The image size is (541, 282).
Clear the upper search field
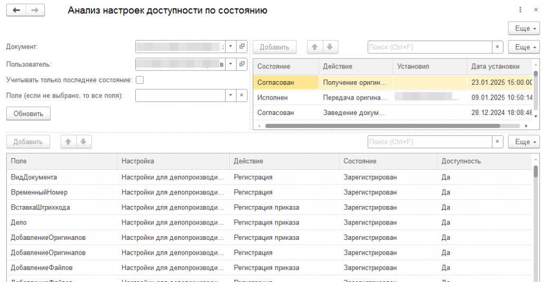[x=497, y=47]
